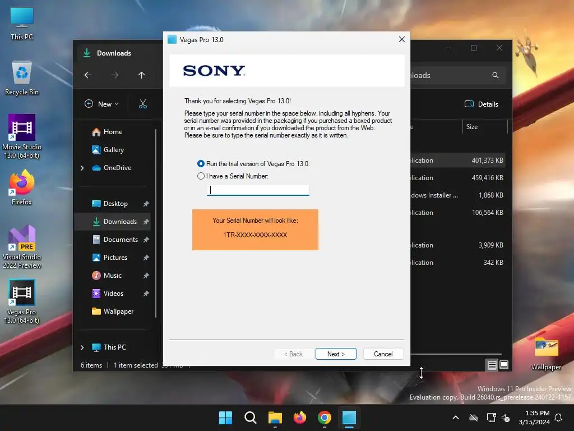Open Downloads in sidebar
The height and width of the screenshot is (431, 574).
pyautogui.click(x=114, y=221)
